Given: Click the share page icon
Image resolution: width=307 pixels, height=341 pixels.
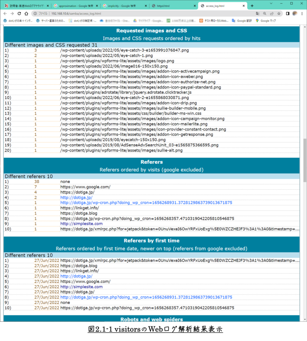Looking at the screenshot, I should click(272, 13).
